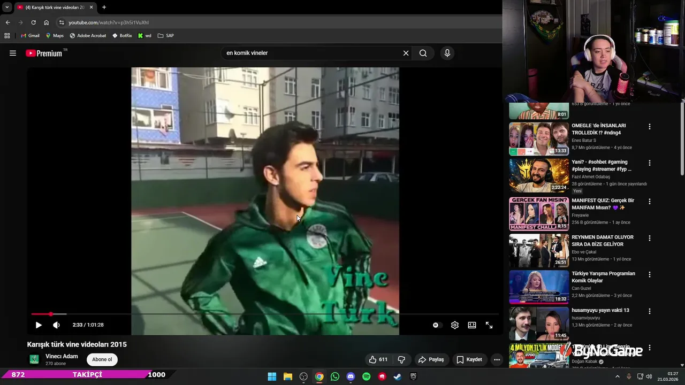The image size is (685, 385).
Task: View site information icon in address bar
Action: click(62, 22)
